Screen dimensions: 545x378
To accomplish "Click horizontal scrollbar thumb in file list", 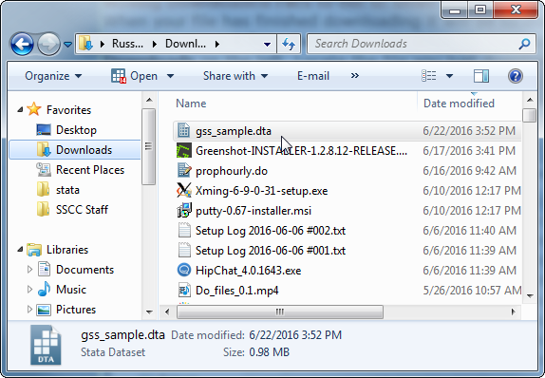I will click(x=280, y=312).
